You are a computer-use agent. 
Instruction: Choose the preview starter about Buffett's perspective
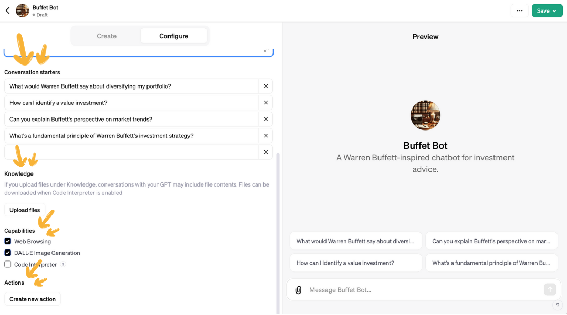point(491,241)
